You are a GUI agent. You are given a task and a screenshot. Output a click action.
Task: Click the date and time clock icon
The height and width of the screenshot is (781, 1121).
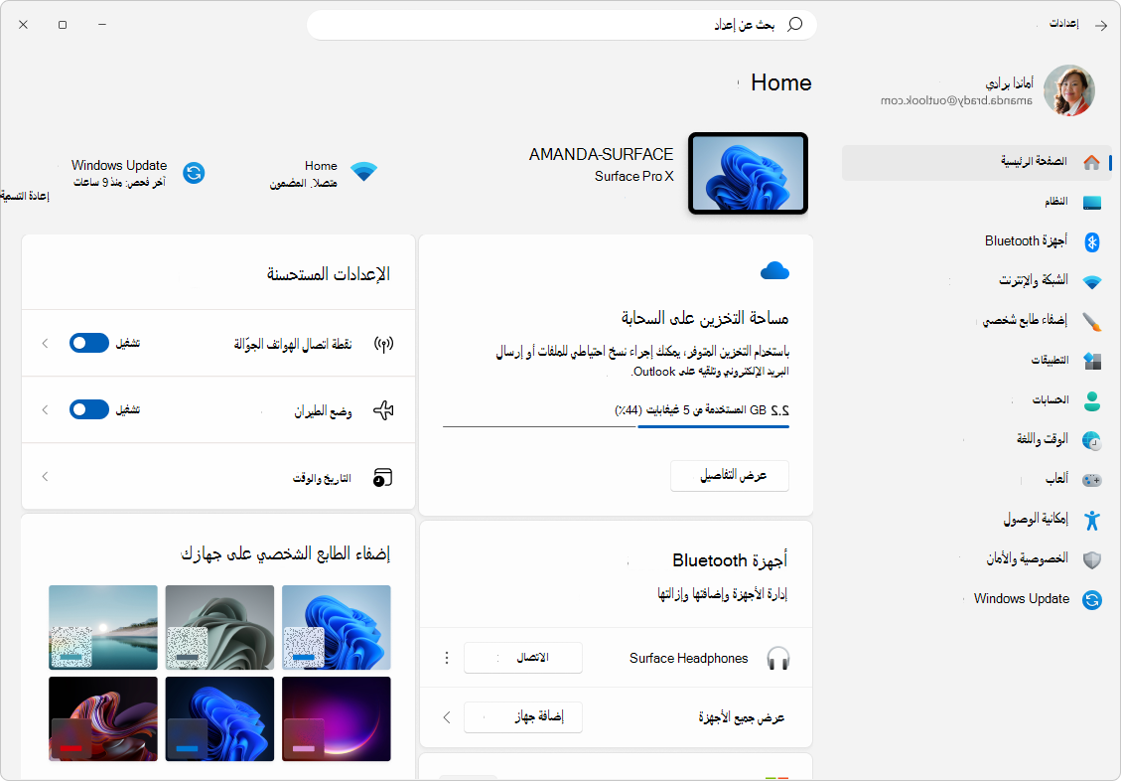[383, 477]
